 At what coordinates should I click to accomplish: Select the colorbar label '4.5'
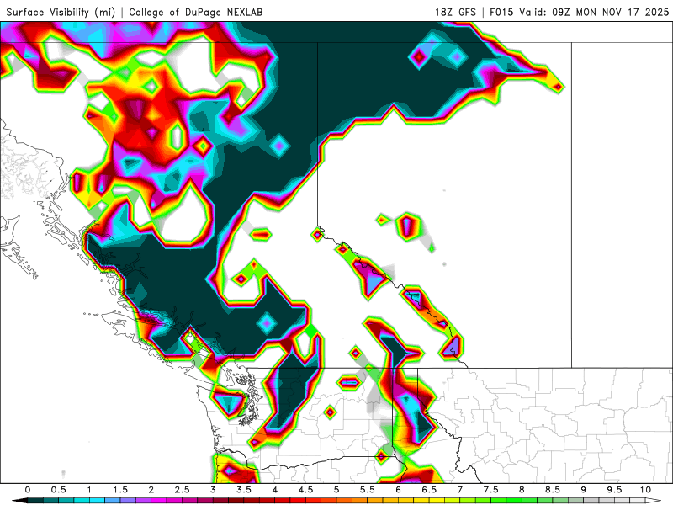coord(305,490)
